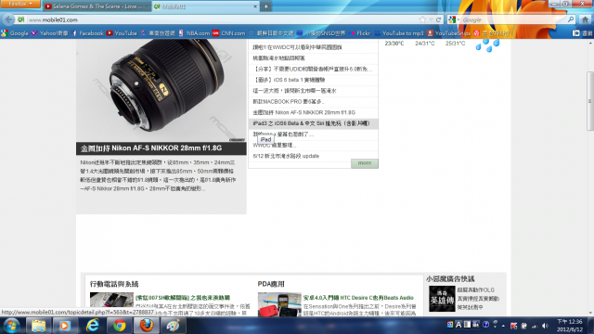Open Windows Explorer from the taskbar

[38, 326]
